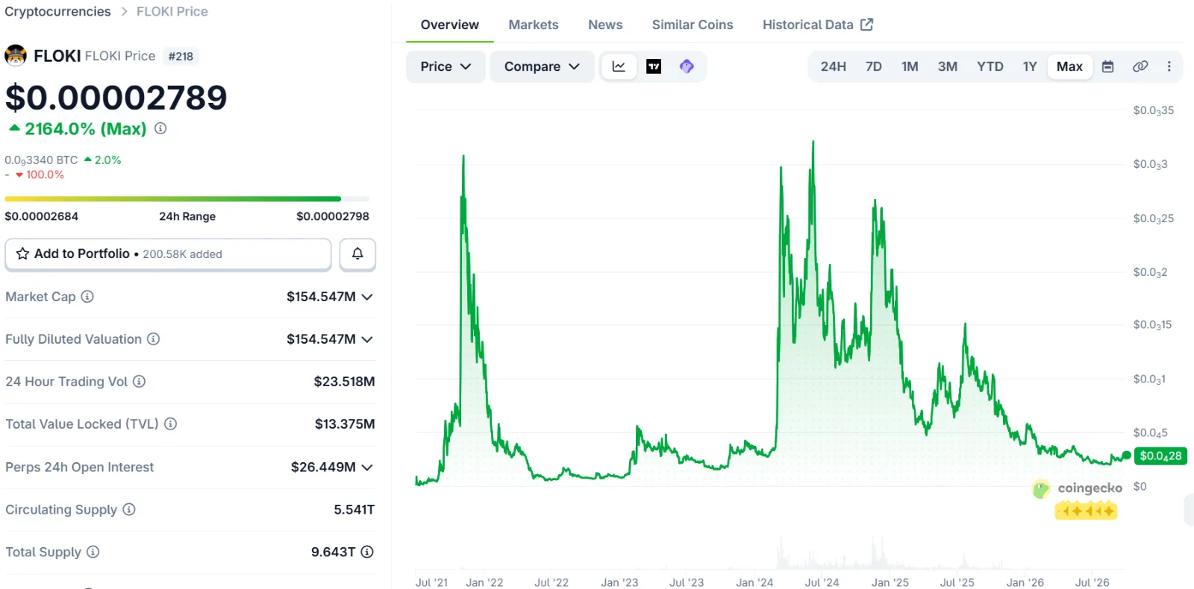Click the $0.00002789 price value
The image size is (1194, 589).
coord(116,98)
